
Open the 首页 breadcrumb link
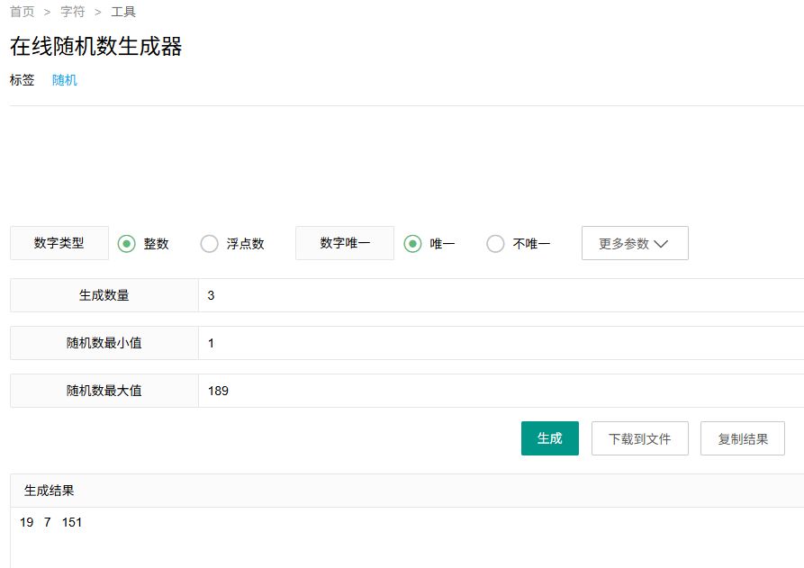tap(22, 12)
